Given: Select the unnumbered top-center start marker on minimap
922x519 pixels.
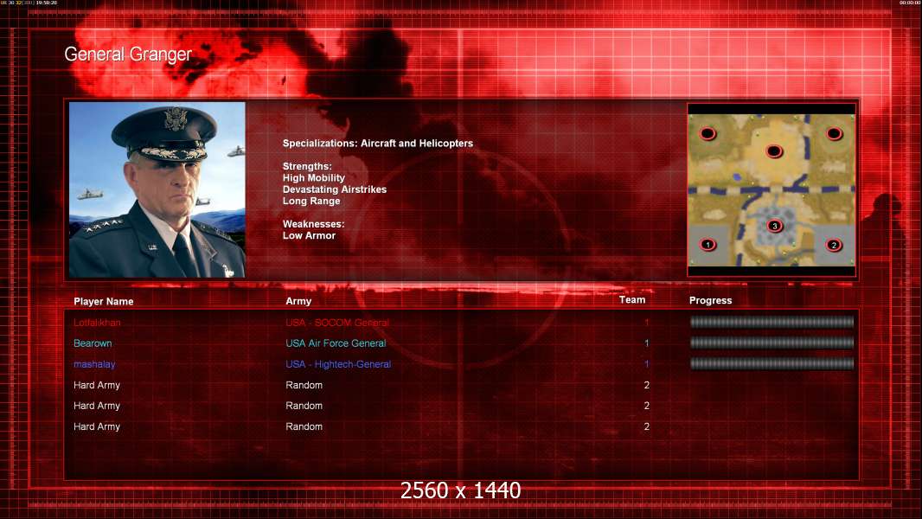Looking at the screenshot, I should tap(774, 151).
